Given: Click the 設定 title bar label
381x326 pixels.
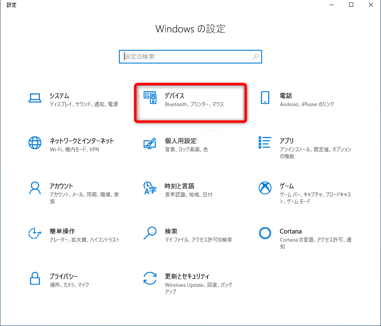Looking at the screenshot, I should [11, 5].
